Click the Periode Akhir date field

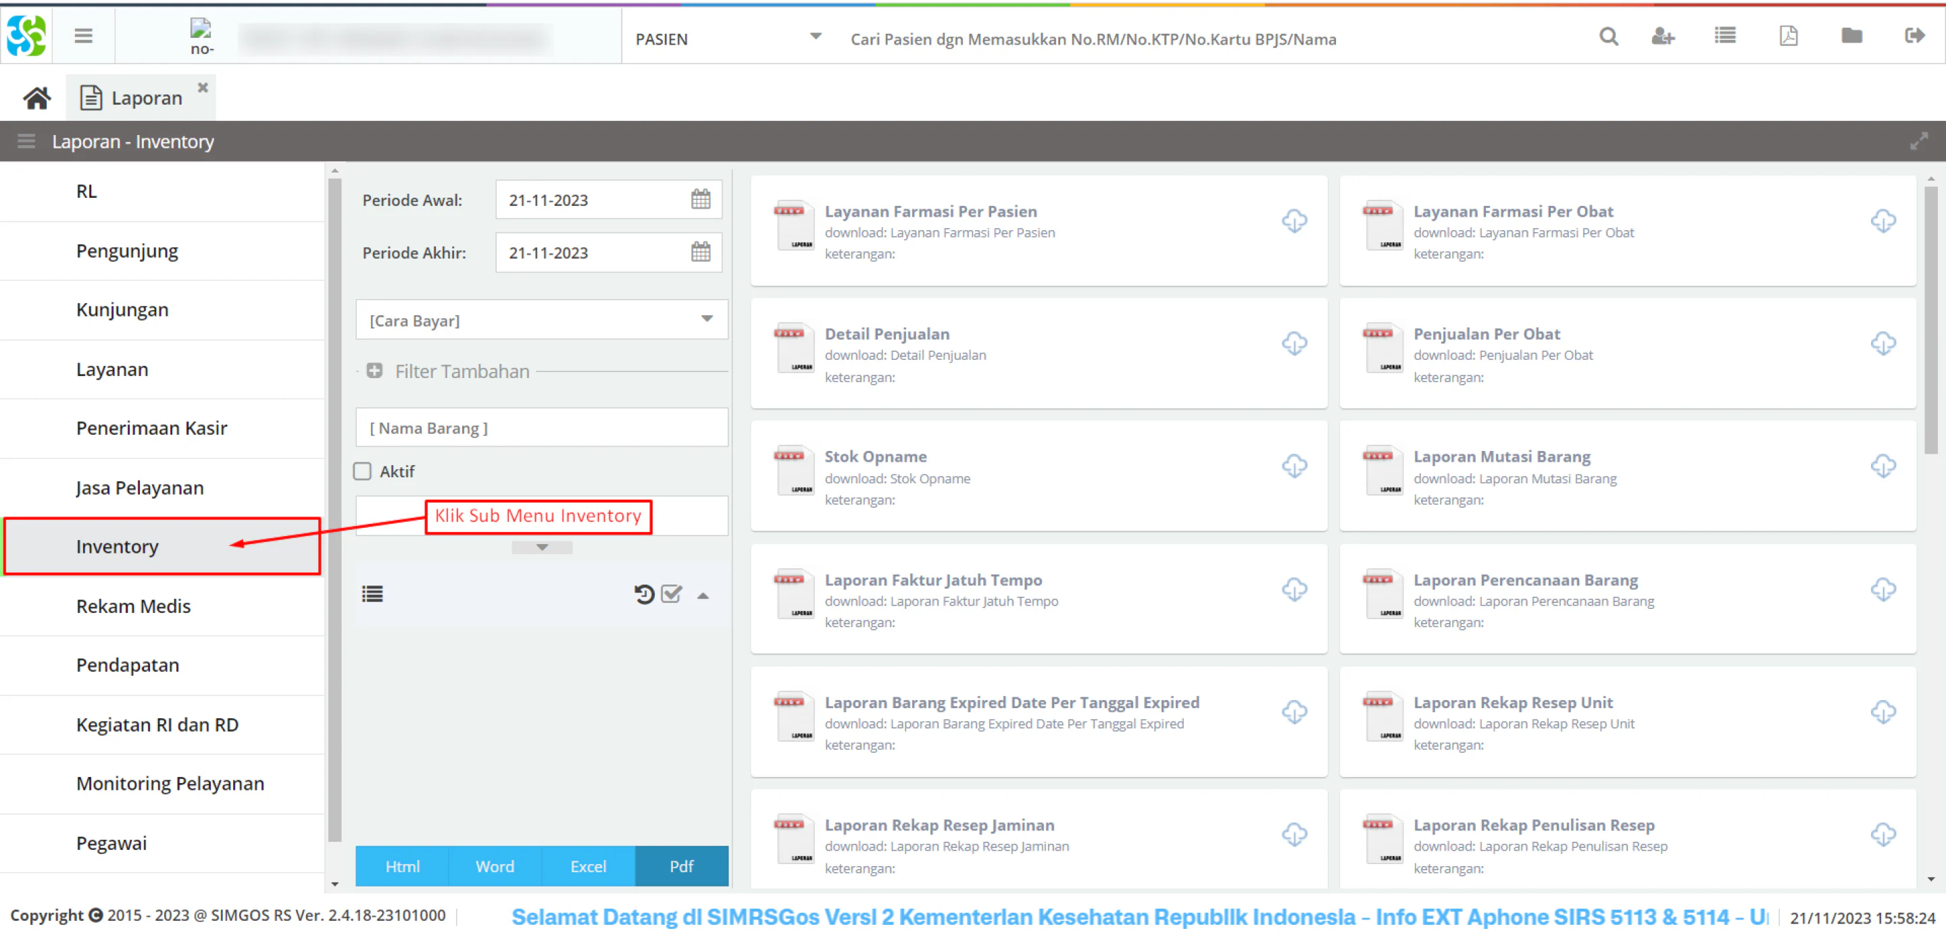(608, 252)
